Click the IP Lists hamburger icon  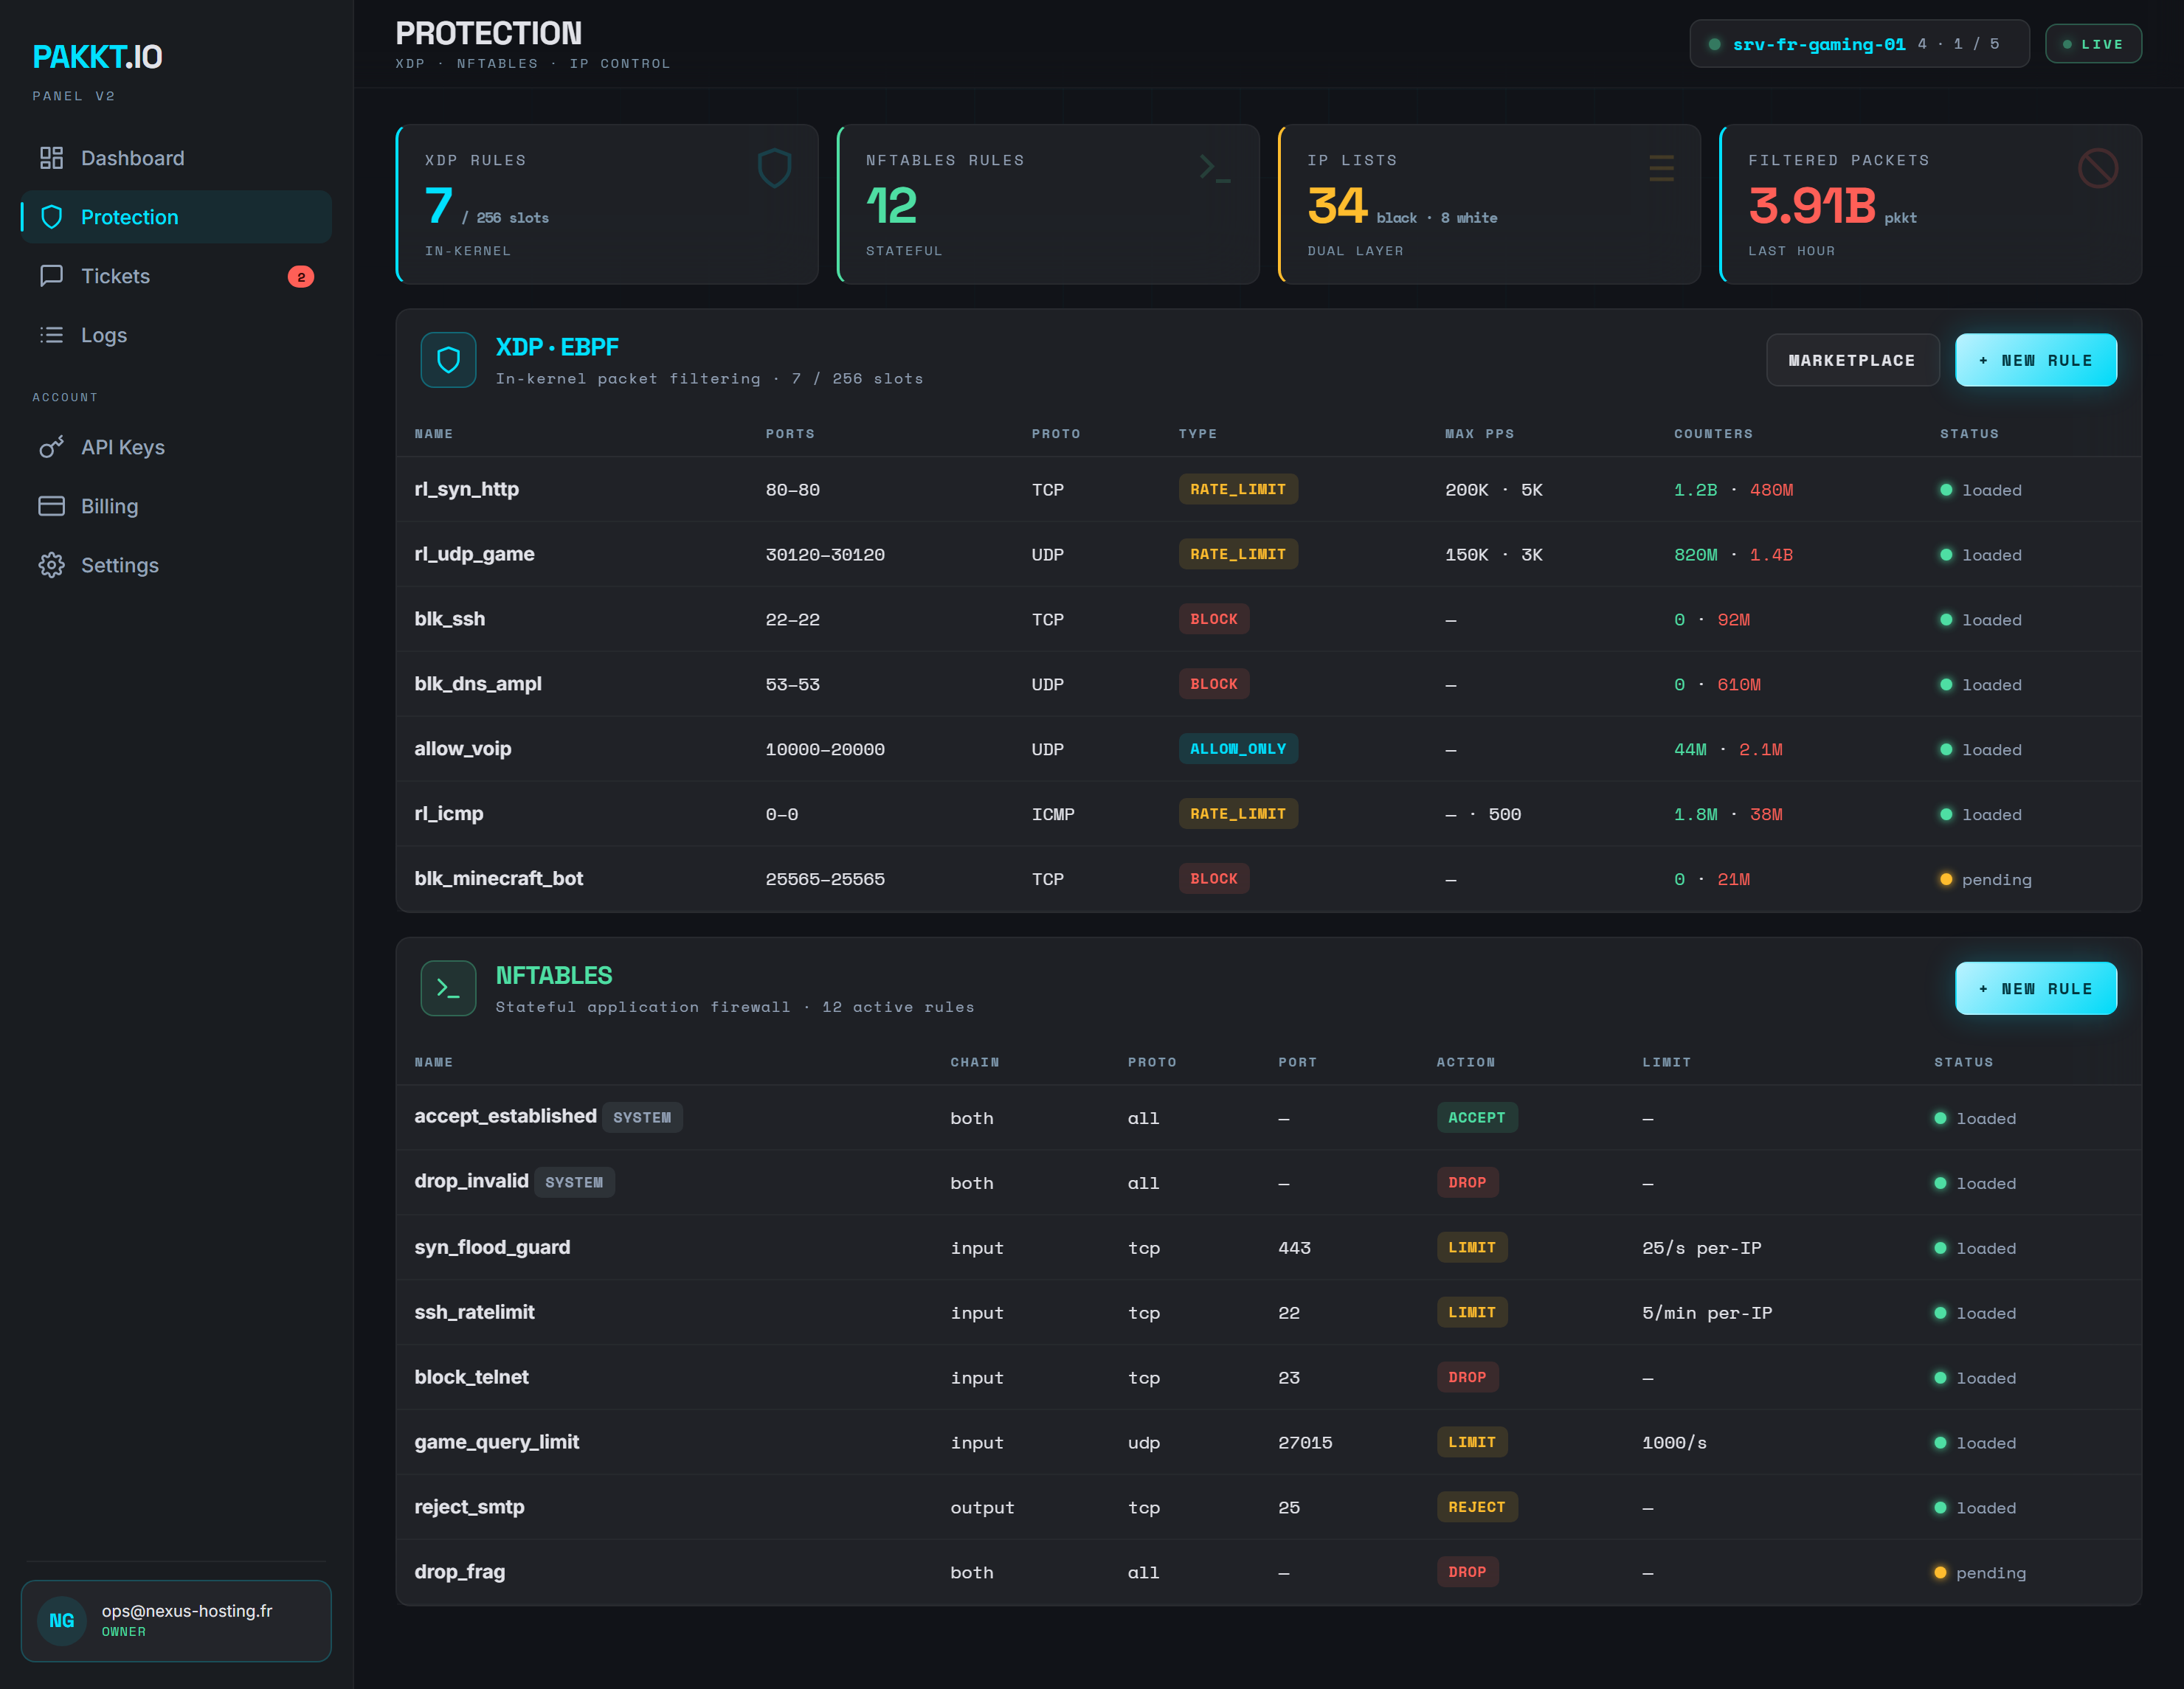click(1661, 168)
